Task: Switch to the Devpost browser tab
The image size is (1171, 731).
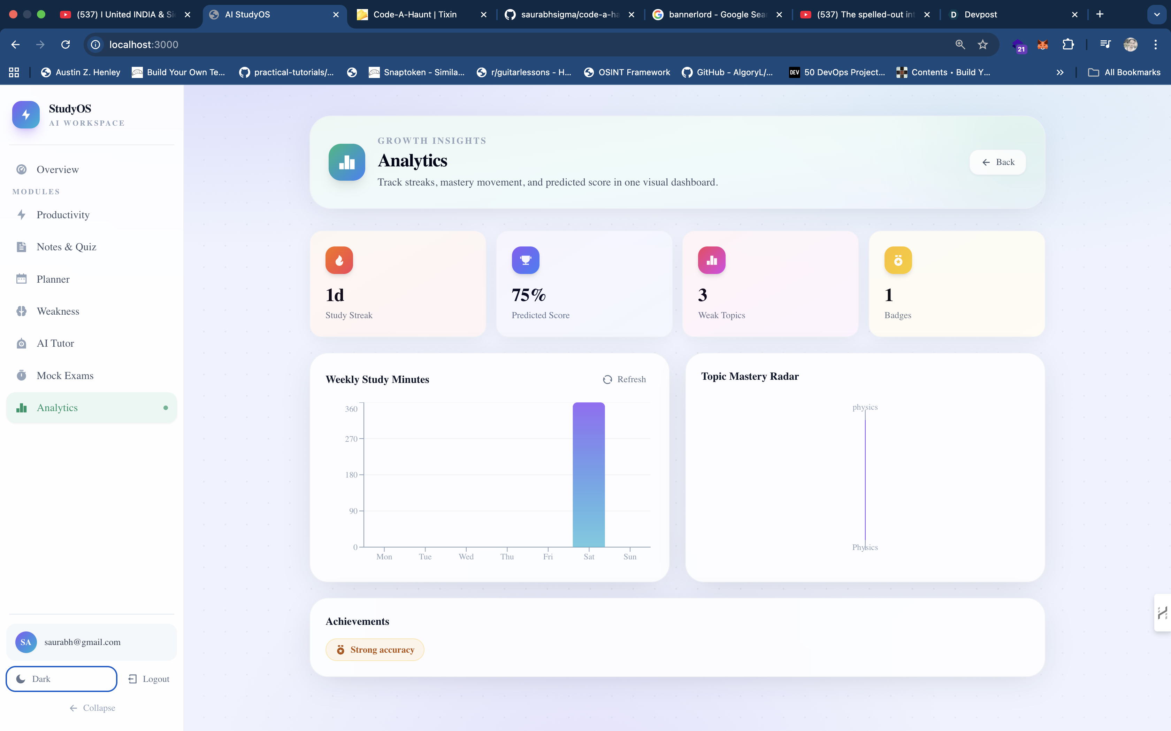Action: pyautogui.click(x=980, y=15)
